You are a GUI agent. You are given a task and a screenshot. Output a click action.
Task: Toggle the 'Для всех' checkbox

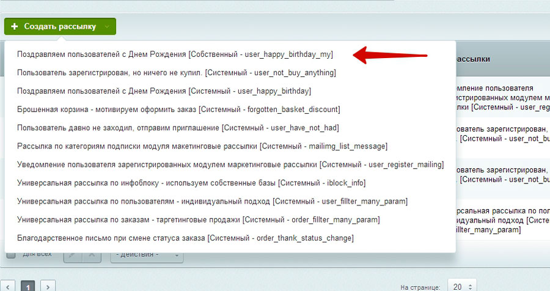(10, 254)
